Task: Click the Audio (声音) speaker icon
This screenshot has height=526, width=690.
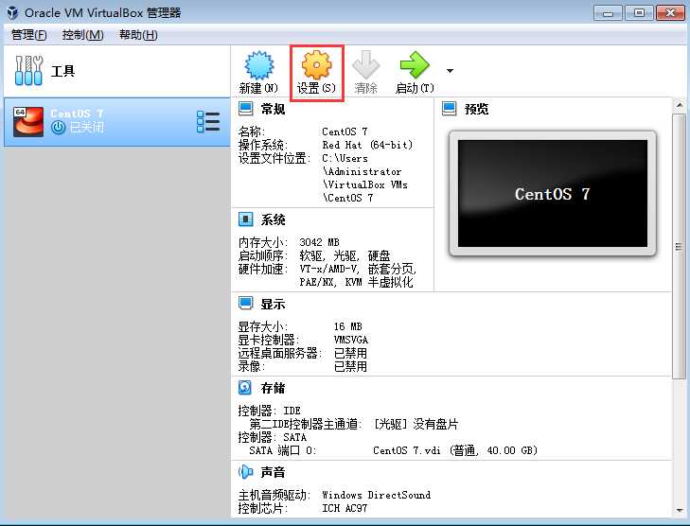Action: [245, 472]
